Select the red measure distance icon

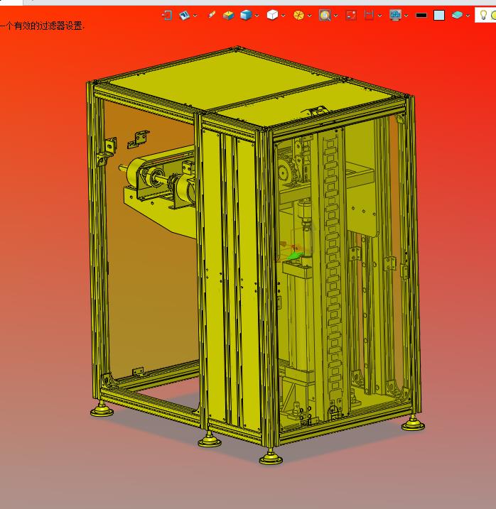point(369,15)
